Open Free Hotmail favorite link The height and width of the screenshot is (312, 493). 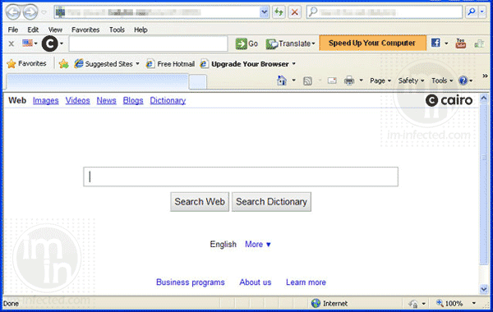[170, 64]
